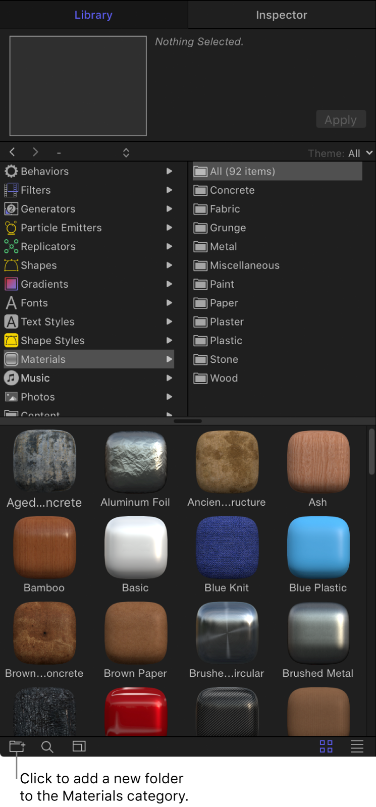Click the Photos category icon

11,397
